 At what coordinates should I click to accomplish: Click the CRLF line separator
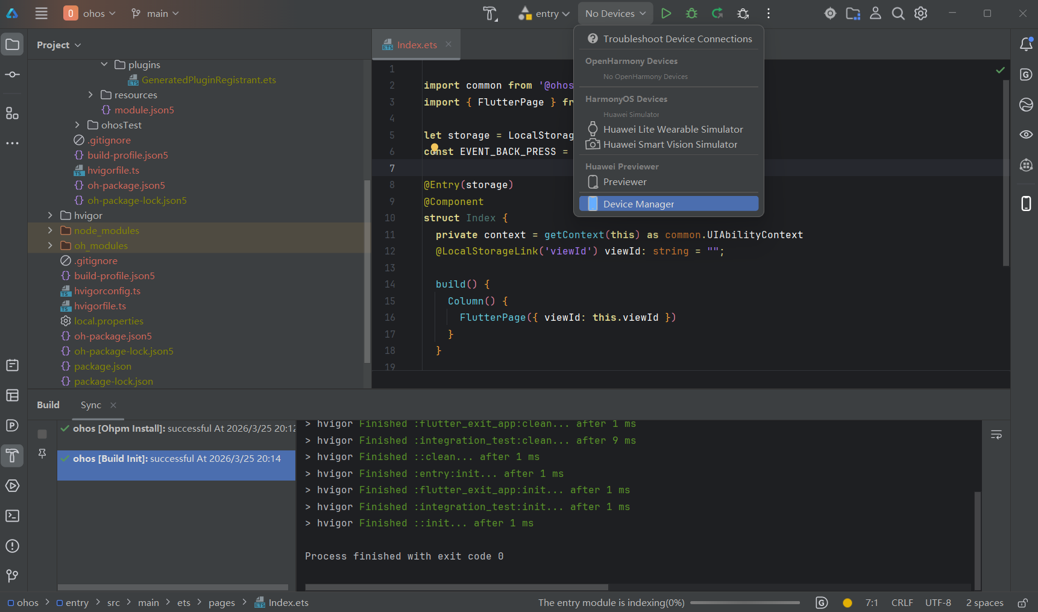[902, 602]
